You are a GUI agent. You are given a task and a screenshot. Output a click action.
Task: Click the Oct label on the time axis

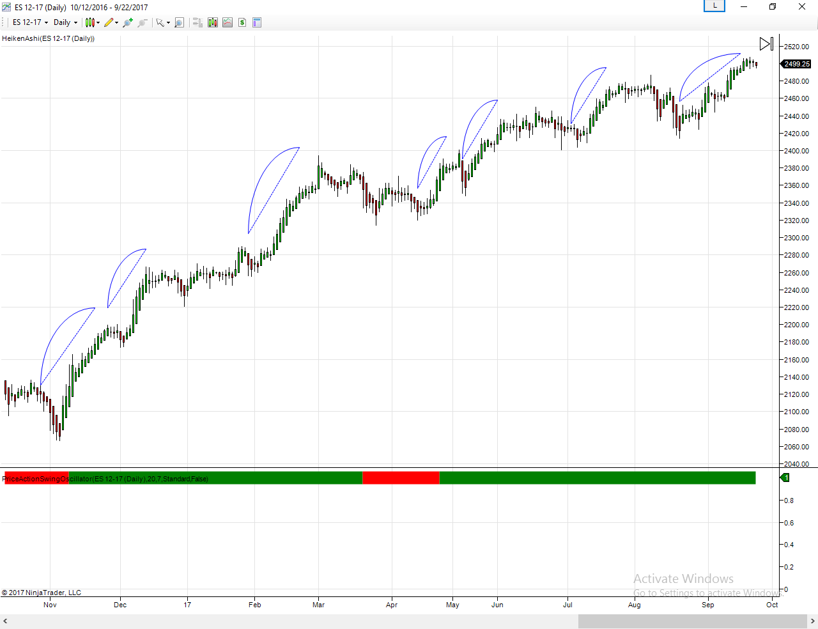772,605
